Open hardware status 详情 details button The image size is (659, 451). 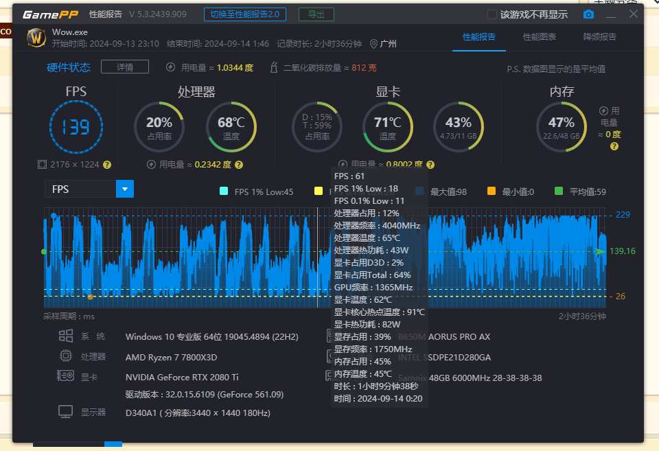pos(125,67)
